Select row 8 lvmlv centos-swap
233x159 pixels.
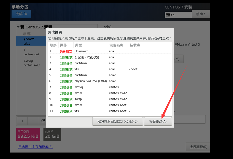click(110, 93)
